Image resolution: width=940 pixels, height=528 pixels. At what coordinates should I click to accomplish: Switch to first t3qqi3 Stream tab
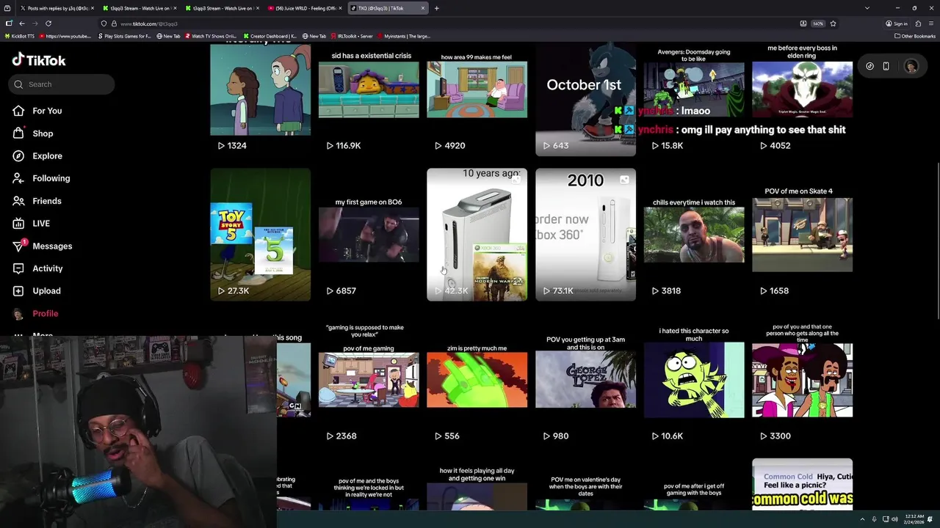[x=138, y=8]
